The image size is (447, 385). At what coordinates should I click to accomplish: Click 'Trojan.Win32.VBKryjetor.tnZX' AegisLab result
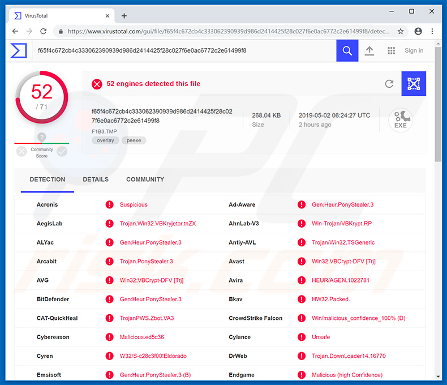(158, 223)
